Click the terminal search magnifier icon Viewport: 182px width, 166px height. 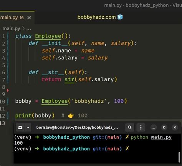point(130,127)
